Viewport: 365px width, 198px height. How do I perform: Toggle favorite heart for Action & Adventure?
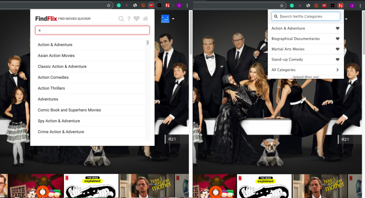click(x=338, y=28)
